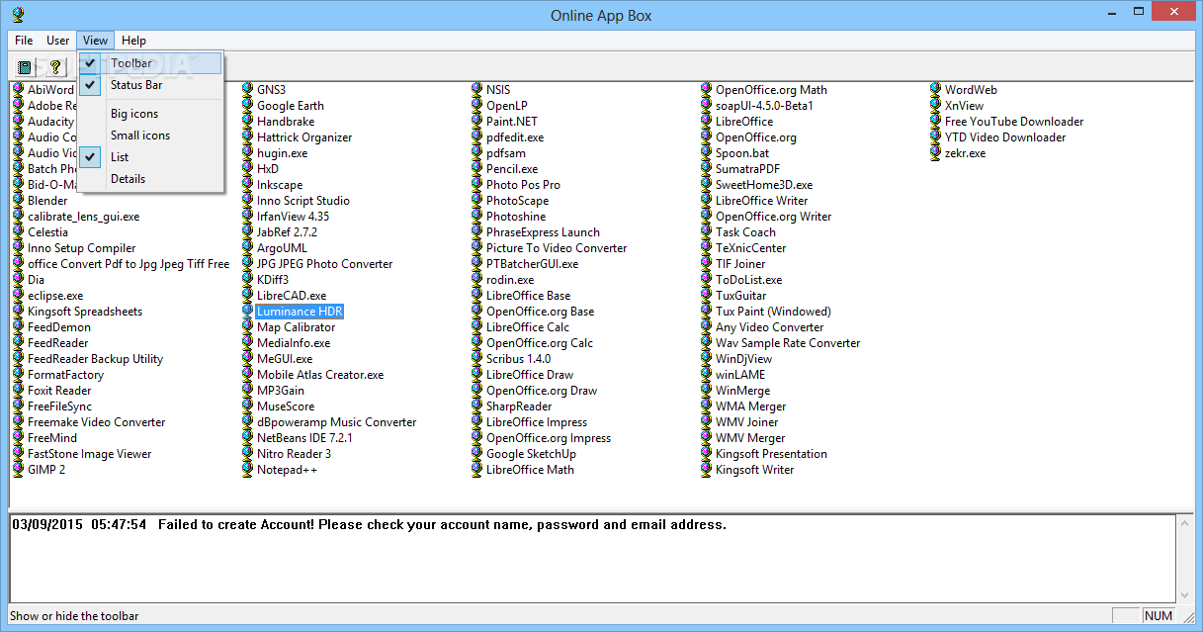Select dBpoweramp Music Converter entry
1203x632 pixels.
click(x=337, y=422)
